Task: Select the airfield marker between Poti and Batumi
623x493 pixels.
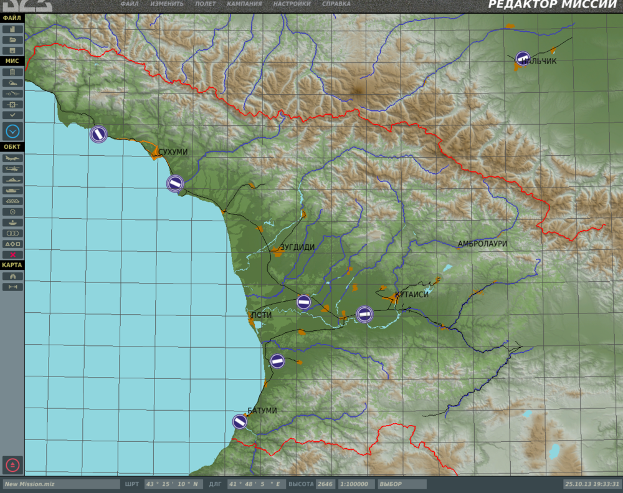Action: pos(277,361)
